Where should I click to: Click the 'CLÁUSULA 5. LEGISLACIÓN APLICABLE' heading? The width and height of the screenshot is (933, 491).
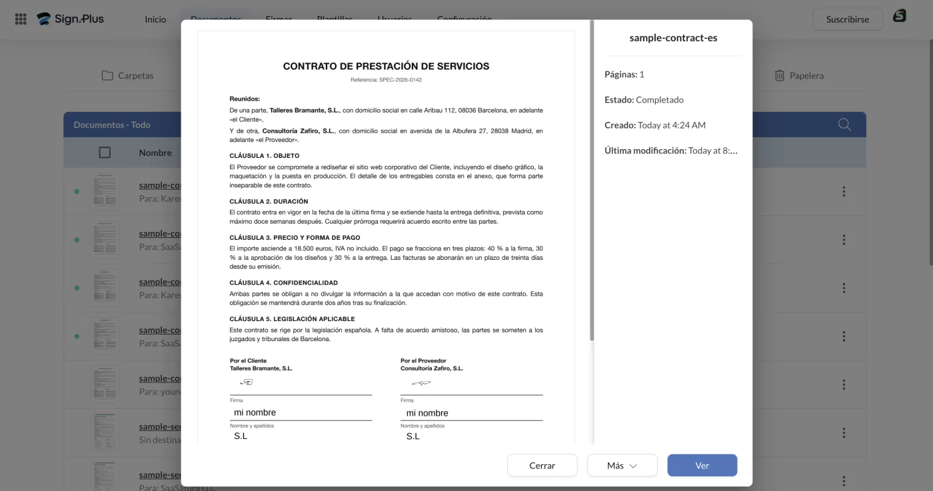coord(292,318)
